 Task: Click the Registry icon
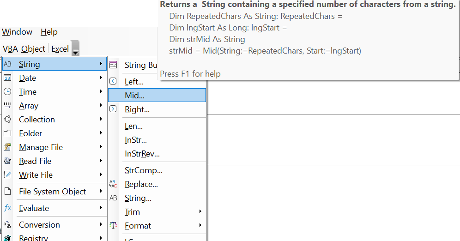[x=7, y=238]
